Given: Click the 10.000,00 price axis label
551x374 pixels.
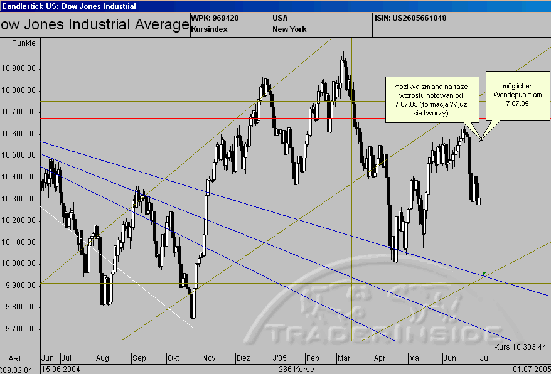Looking at the screenshot, I should click(18, 264).
